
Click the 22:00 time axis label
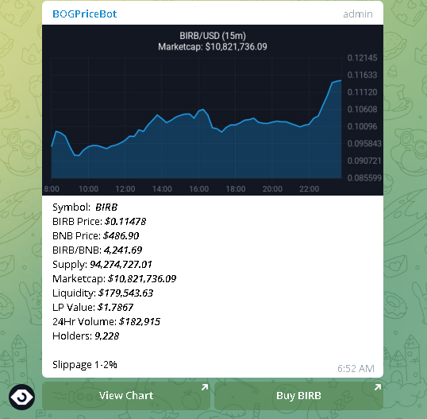[x=309, y=188]
